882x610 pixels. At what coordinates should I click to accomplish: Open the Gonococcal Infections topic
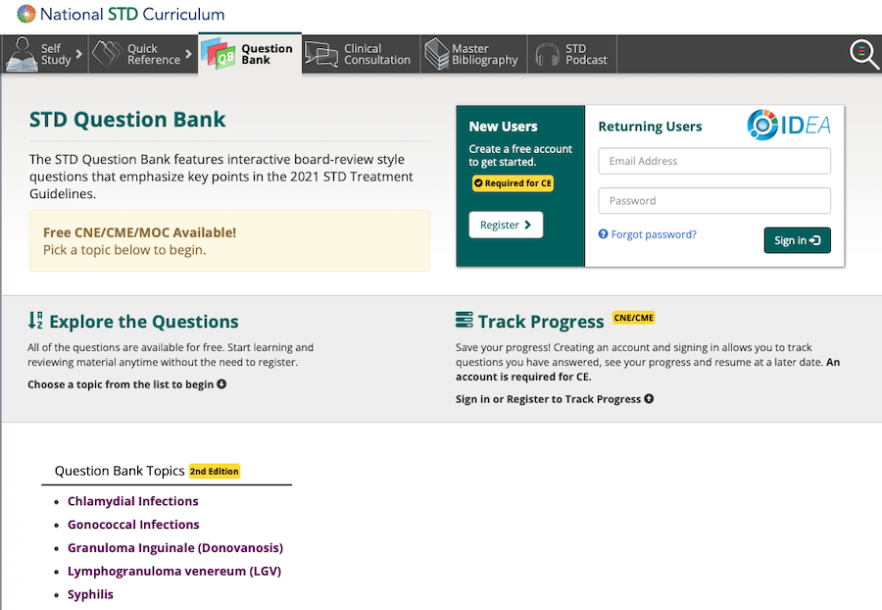pos(133,525)
